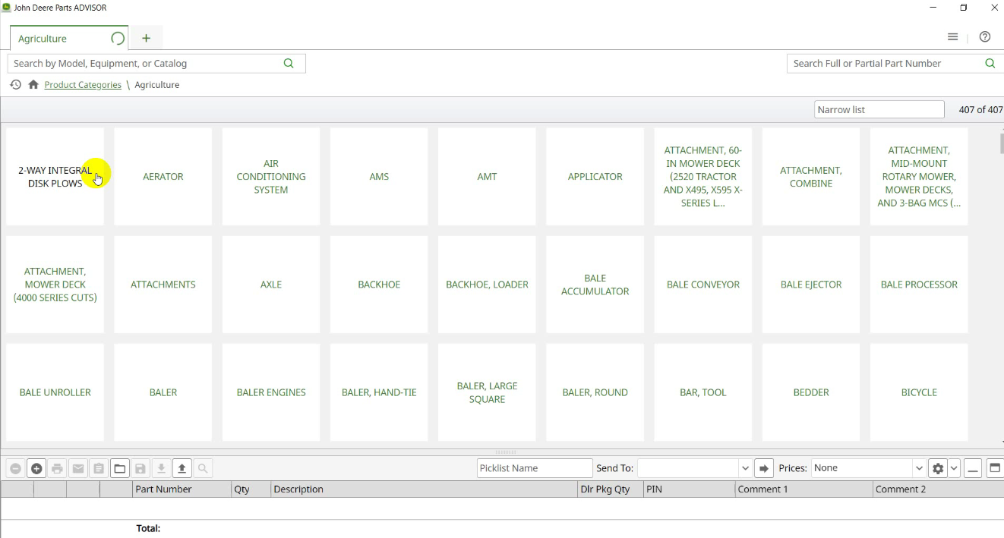The width and height of the screenshot is (1004, 538).
Task: Click the Narrow list filter field
Action: [879, 110]
